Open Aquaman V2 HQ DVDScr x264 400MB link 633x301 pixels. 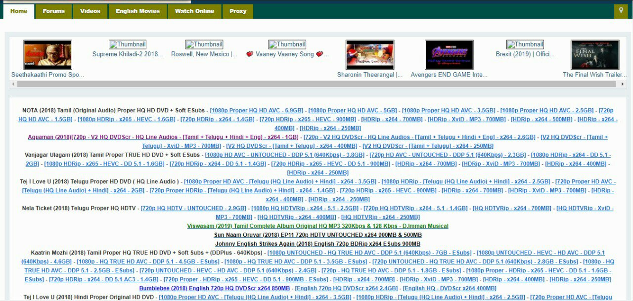[x=291, y=146]
